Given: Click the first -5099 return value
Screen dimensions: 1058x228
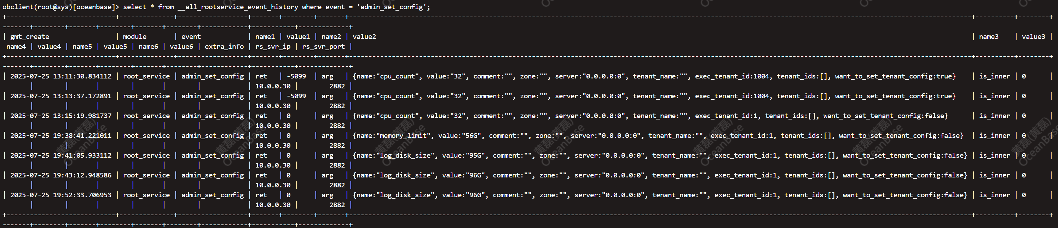Looking at the screenshot, I should [296, 76].
